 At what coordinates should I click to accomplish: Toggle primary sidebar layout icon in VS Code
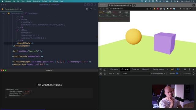pyautogui.click(x=85, y=5)
